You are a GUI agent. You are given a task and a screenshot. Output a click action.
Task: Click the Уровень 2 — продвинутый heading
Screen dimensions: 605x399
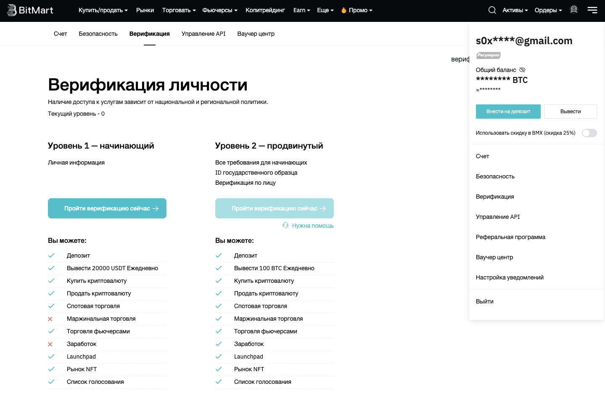pos(269,146)
